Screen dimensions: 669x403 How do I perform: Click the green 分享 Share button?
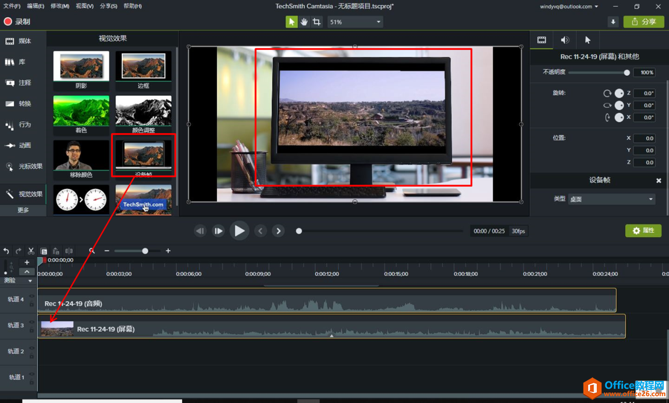(x=644, y=22)
